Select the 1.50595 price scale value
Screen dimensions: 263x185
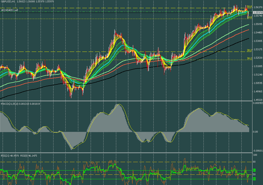point(258,83)
